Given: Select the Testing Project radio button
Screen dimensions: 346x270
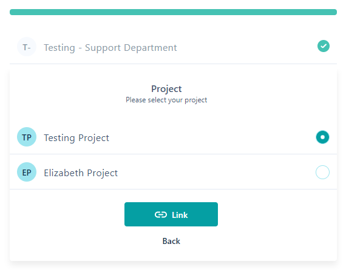Looking at the screenshot, I should point(322,137).
